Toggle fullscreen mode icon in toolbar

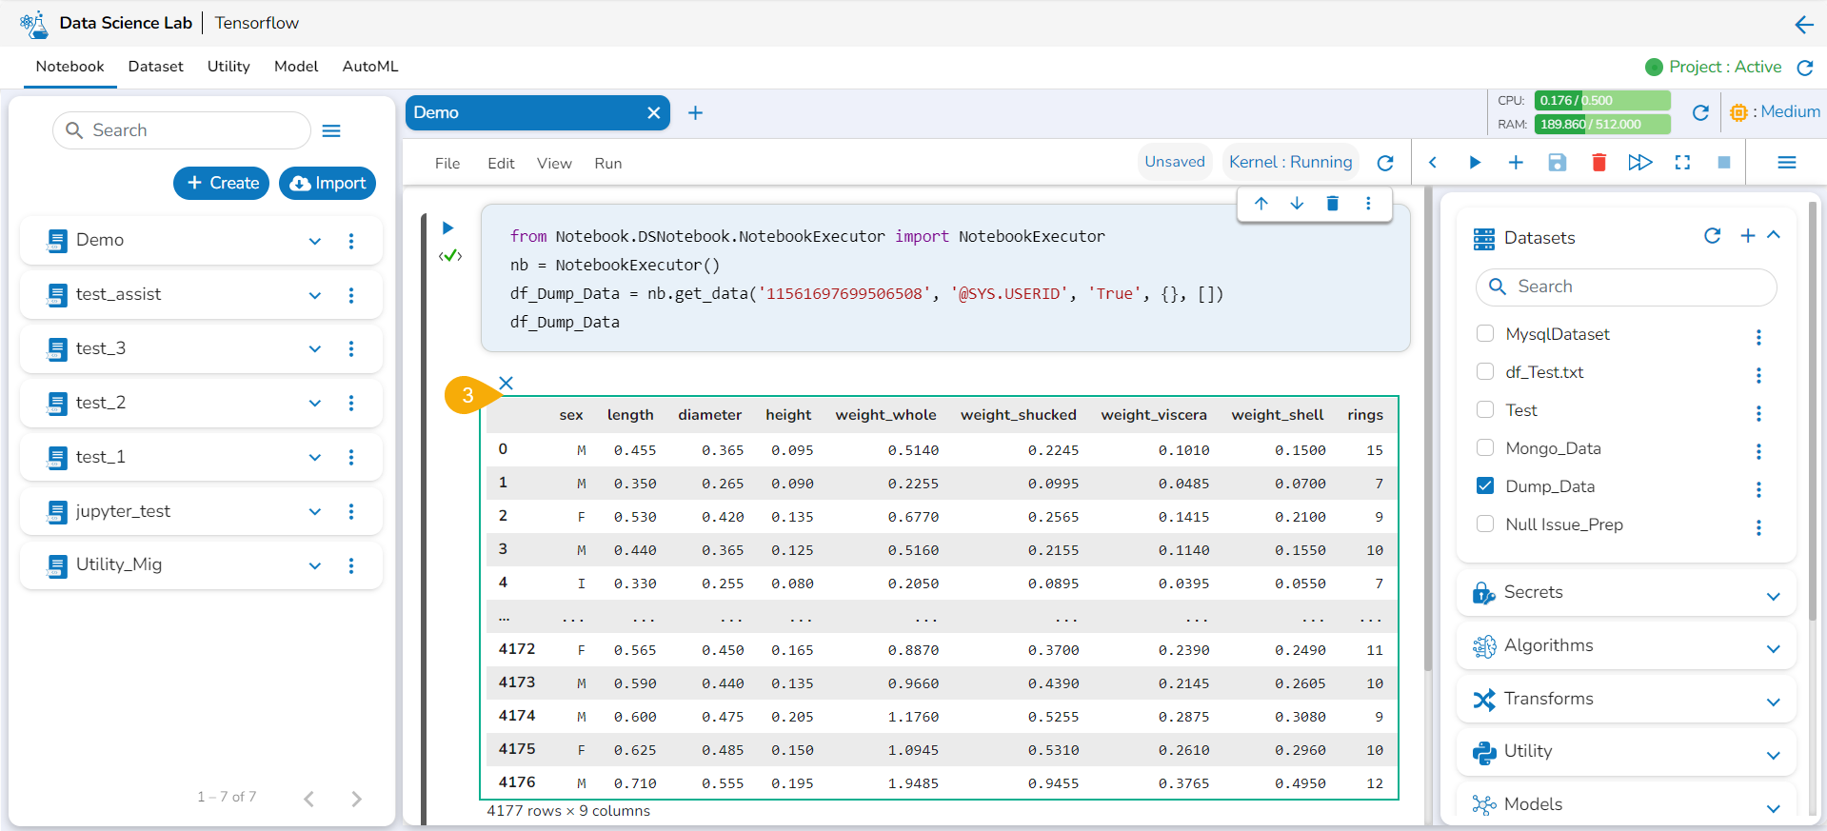tap(1682, 163)
